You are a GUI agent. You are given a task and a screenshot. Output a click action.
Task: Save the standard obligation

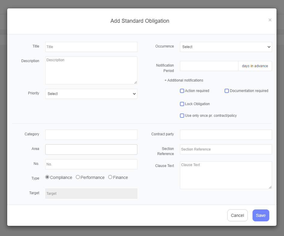click(x=261, y=215)
